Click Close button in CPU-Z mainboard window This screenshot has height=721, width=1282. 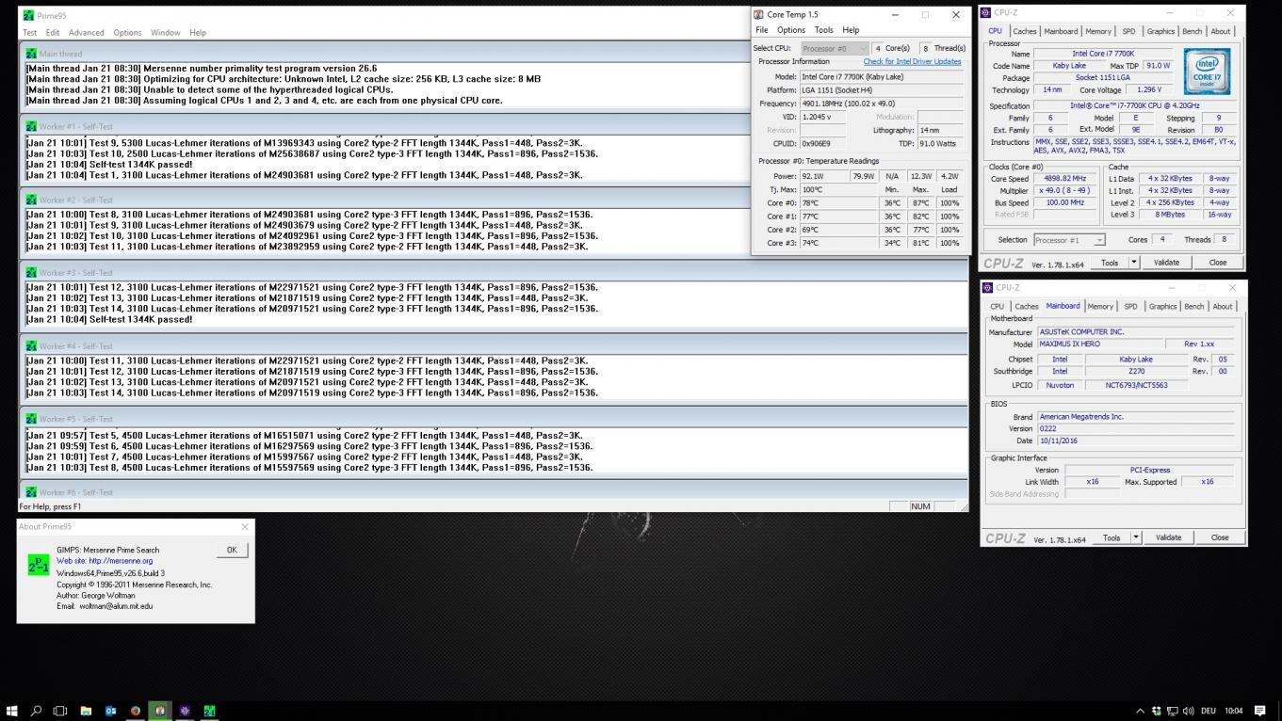tap(1220, 537)
